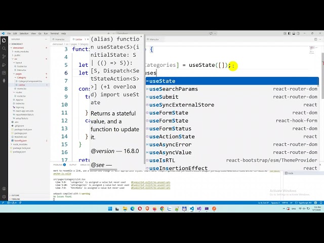This screenshot has width=324, height=243.
Task: Collapse the routes folder in Explorer
Action: pos(19,92)
